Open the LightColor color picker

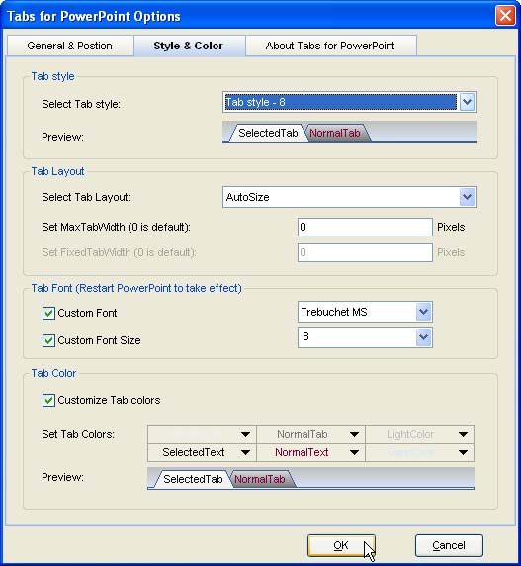420,434
